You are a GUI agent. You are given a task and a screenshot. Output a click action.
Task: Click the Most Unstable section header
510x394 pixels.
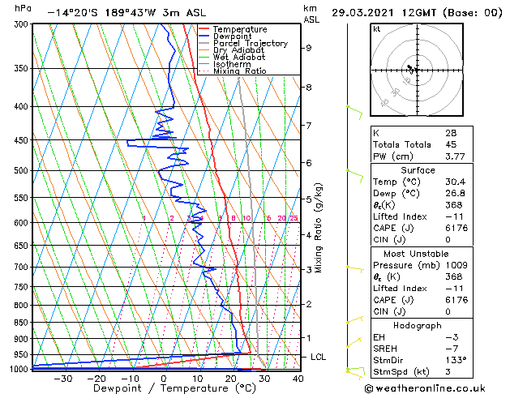click(x=418, y=253)
